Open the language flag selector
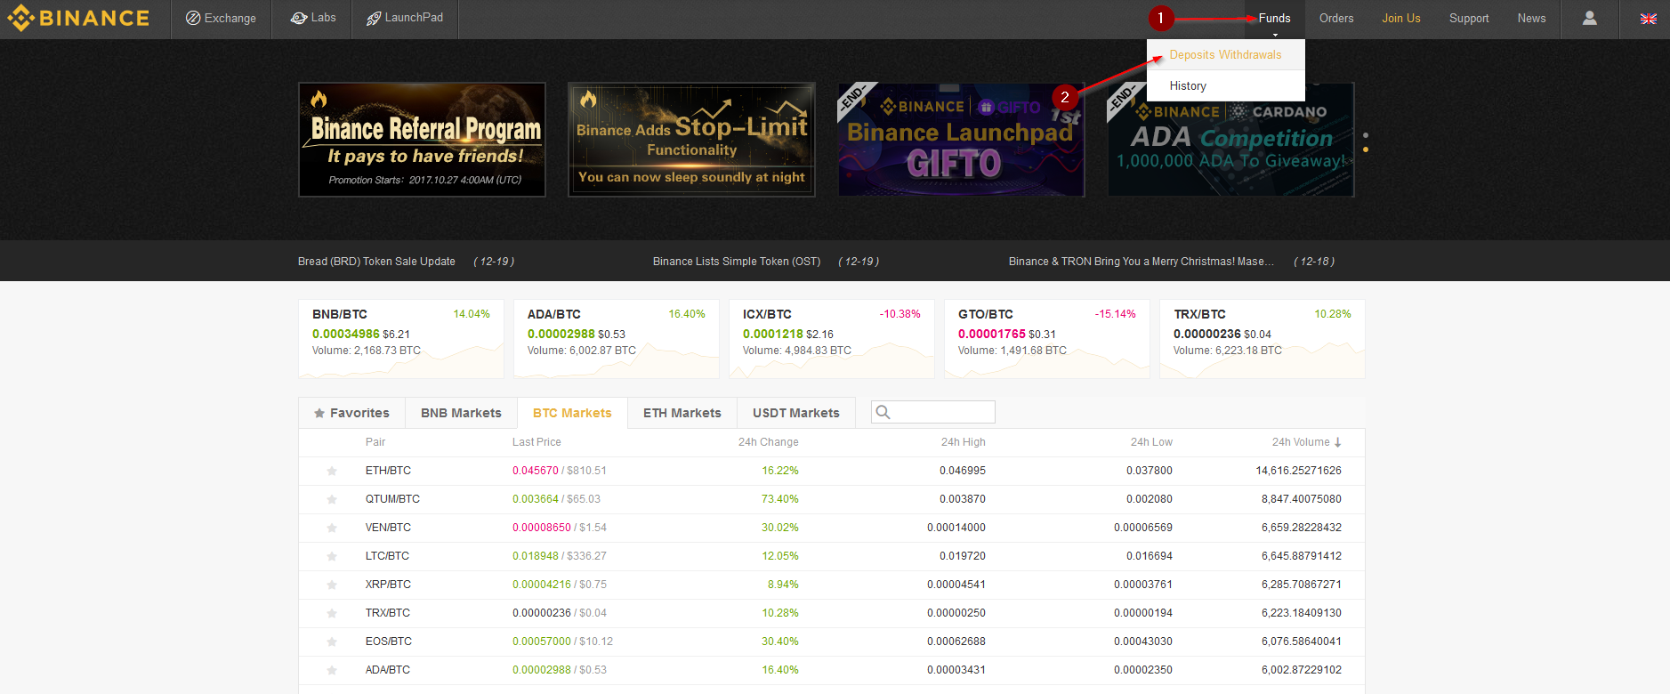The image size is (1670, 694). click(1648, 19)
